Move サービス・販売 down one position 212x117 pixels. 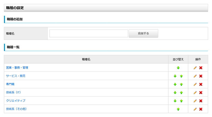[175, 76]
